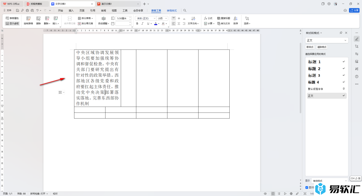Click 转为文本 convert to text
This screenshot has height=196, width=362.
[x=223, y=24]
